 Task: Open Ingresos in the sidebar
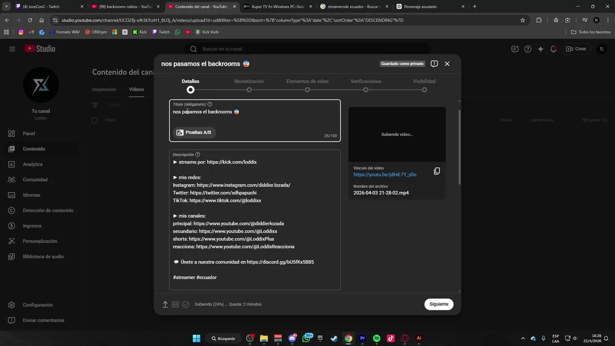40,226
